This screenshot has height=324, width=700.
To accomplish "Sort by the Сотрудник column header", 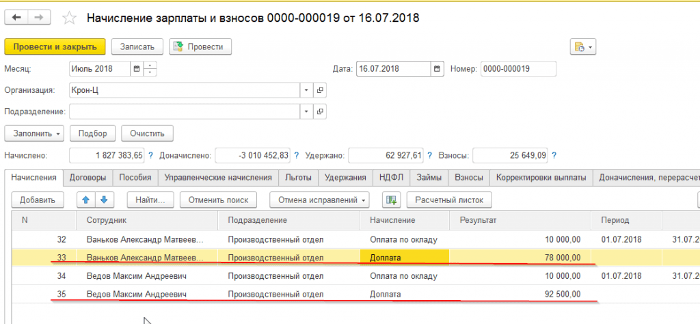I will (146, 221).
